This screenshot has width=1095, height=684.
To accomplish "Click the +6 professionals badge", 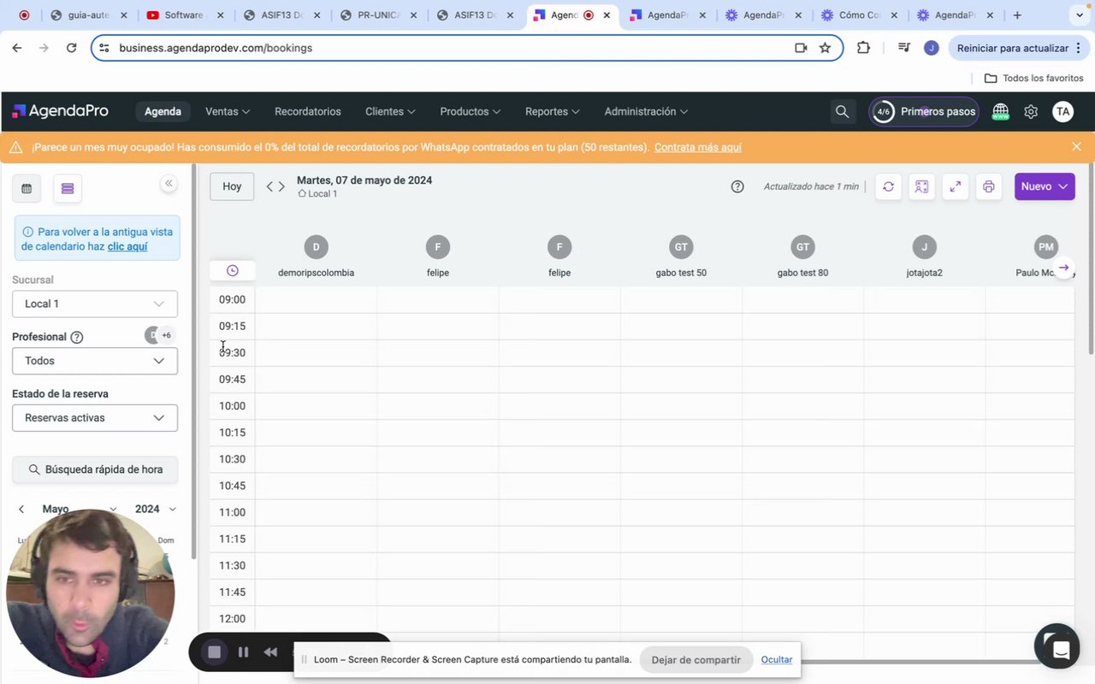I will pos(167,335).
